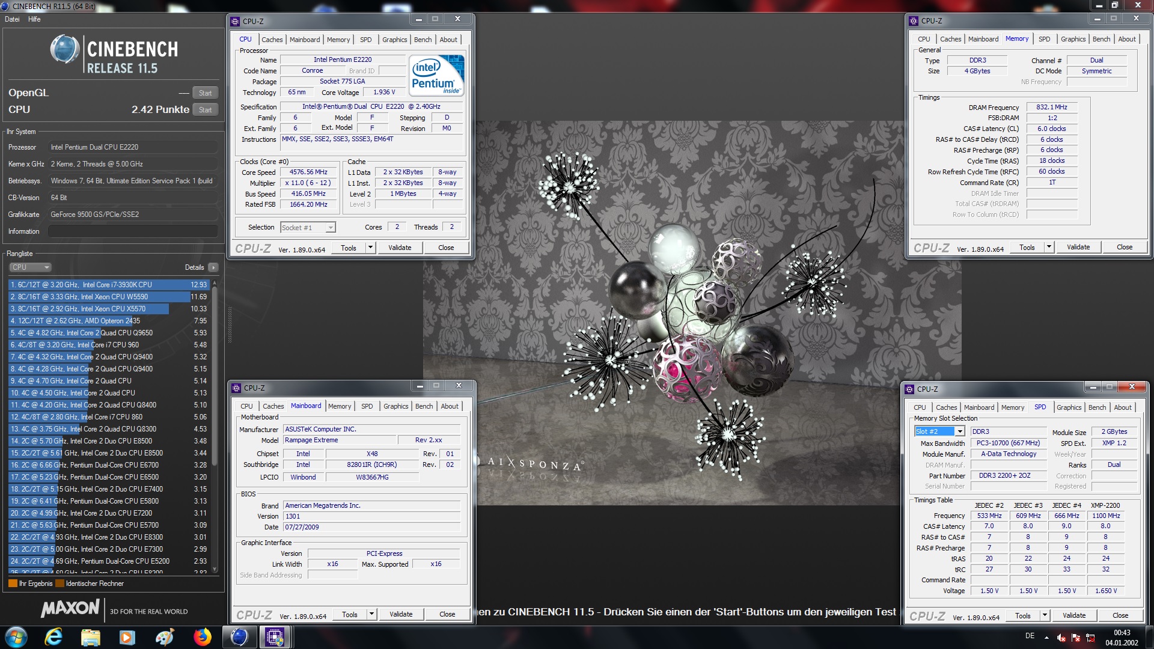Open Tools dropdown arrow in SPD window
Image resolution: width=1154 pixels, height=649 pixels.
1045,615
